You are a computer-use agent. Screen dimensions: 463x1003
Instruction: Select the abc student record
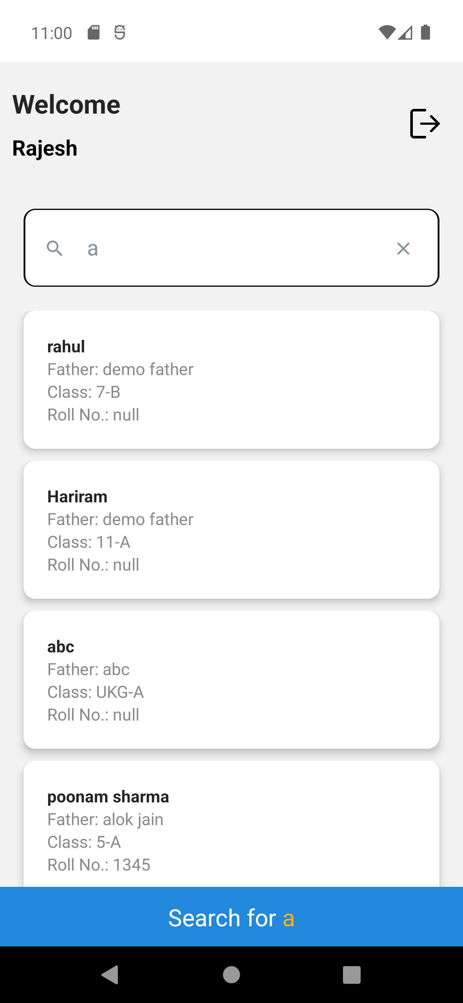[231, 680]
